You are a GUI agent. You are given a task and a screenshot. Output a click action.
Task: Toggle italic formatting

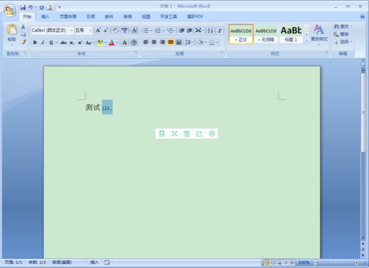pyautogui.click(x=43, y=43)
